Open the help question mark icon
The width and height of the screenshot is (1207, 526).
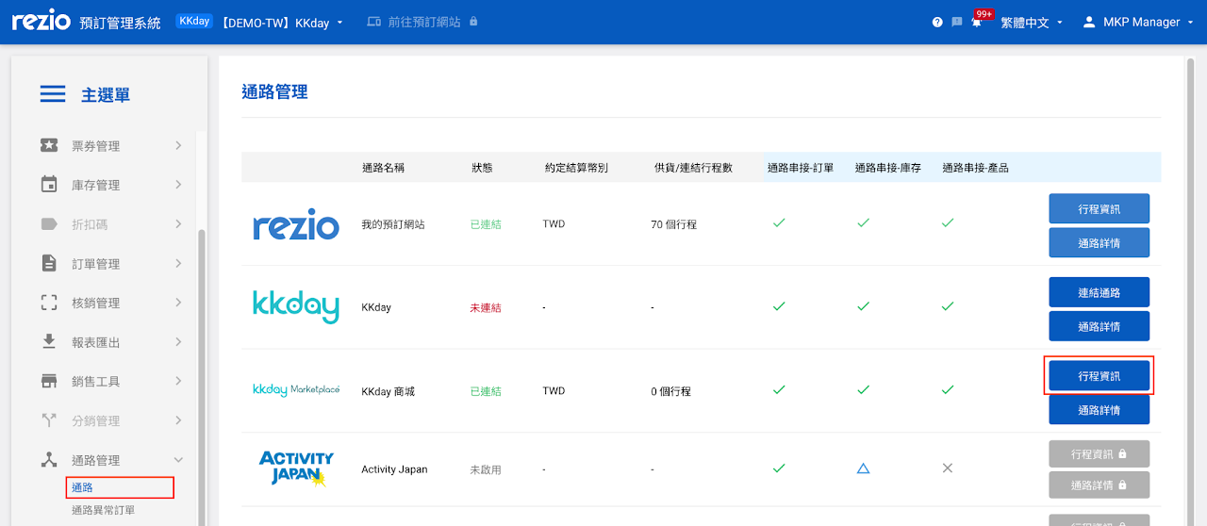click(937, 22)
